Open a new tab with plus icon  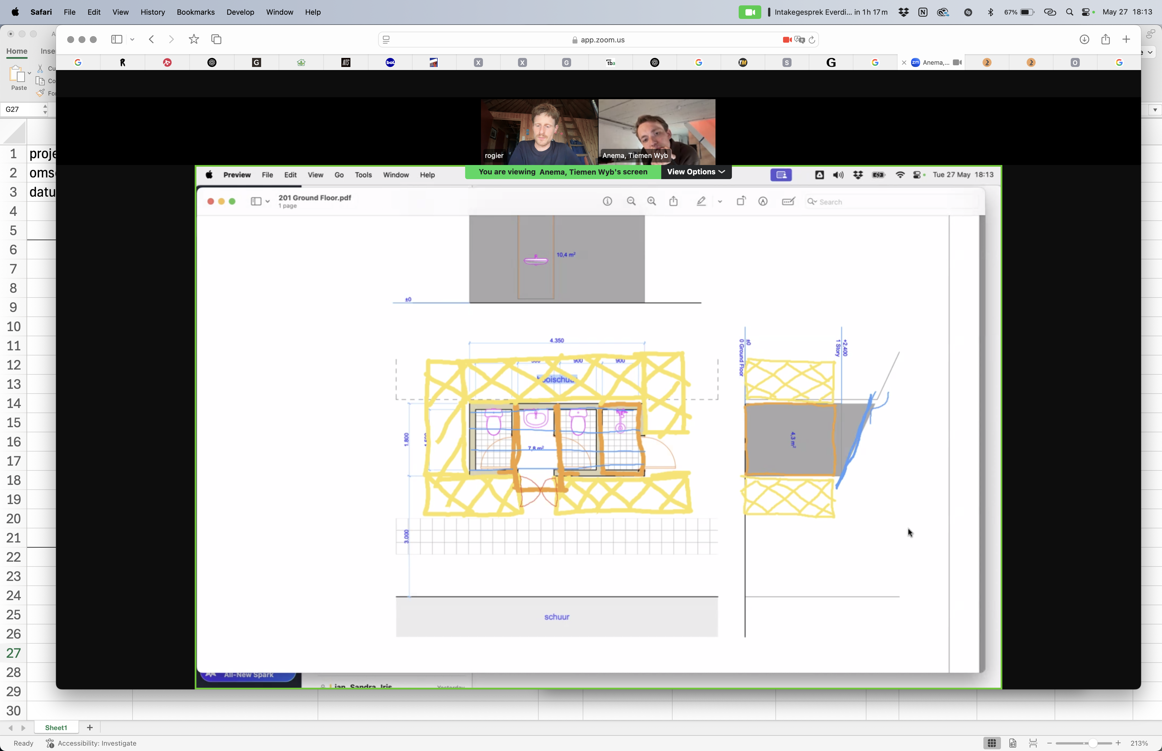(x=1126, y=40)
